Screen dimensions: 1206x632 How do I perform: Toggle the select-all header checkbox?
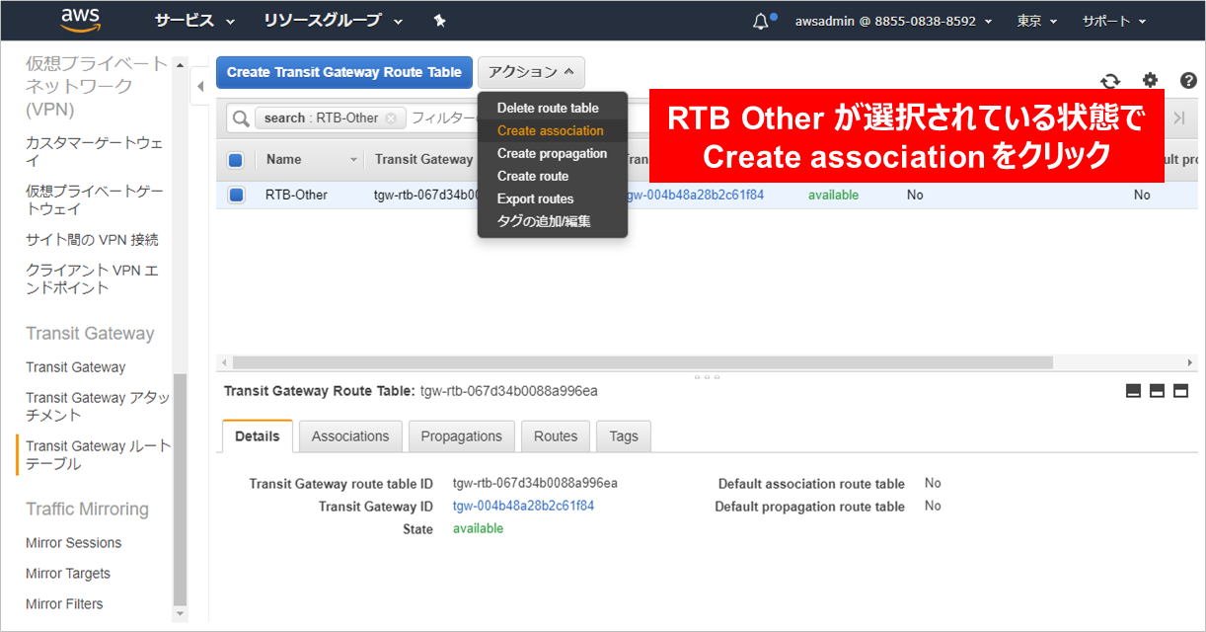click(236, 160)
